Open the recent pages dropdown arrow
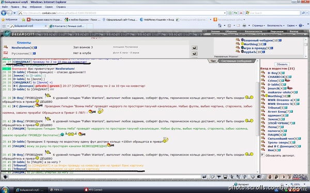The height and width of the screenshot is (193, 310). [x=14, y=13]
